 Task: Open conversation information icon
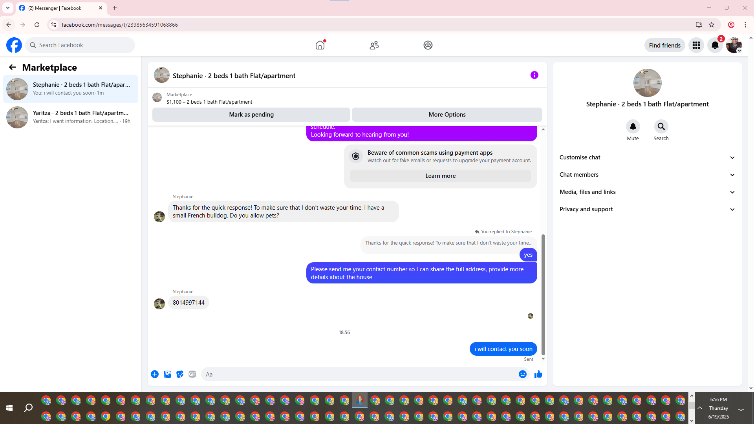tap(534, 75)
